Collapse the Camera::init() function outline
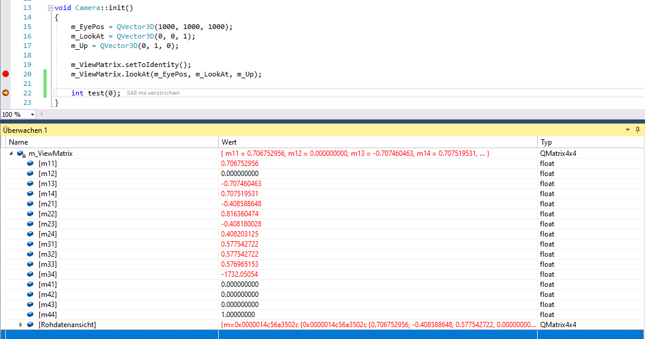The height and width of the screenshot is (339, 645). click(x=50, y=8)
